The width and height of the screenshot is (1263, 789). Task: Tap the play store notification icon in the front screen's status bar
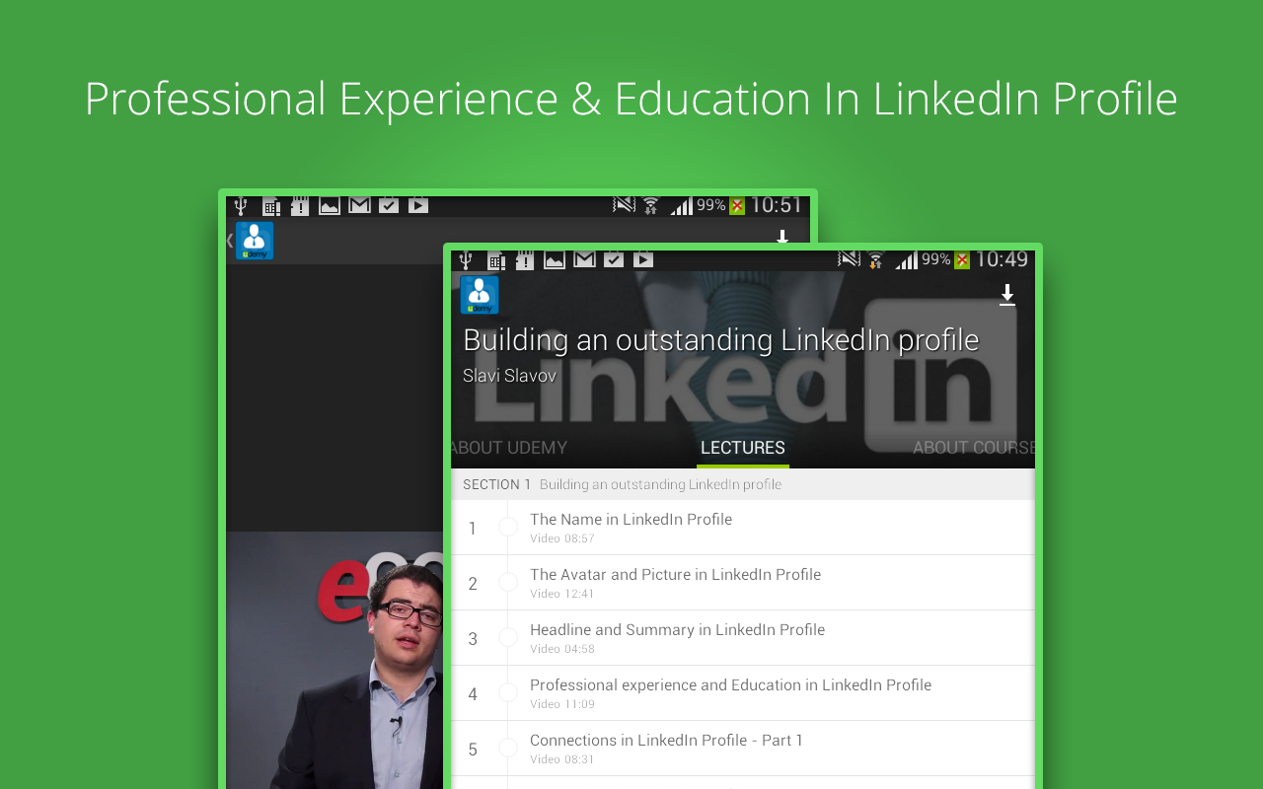(x=643, y=259)
